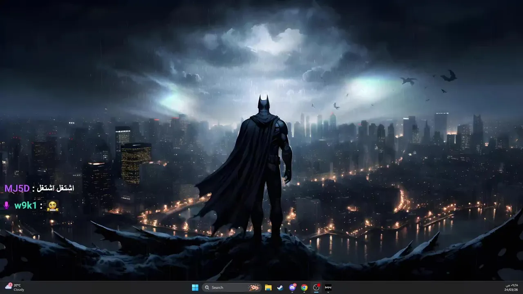The image size is (523, 294).
Task: Click the taskbar Search box
Action: pos(232,287)
